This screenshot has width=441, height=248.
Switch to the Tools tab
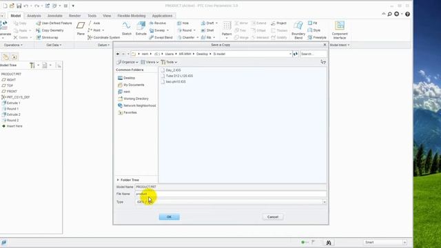(x=92, y=16)
